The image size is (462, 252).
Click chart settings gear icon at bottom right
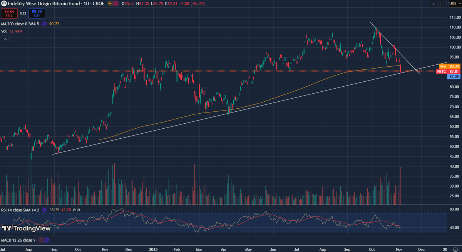pos(455,249)
